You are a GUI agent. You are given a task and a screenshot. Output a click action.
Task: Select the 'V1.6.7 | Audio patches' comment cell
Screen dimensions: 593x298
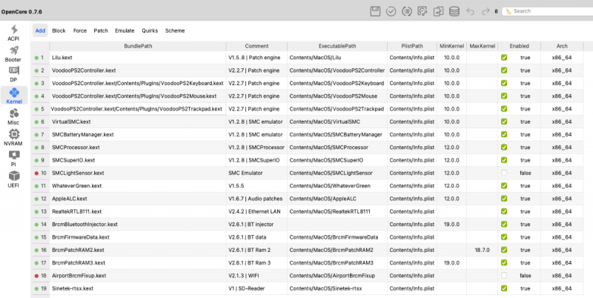(256, 199)
